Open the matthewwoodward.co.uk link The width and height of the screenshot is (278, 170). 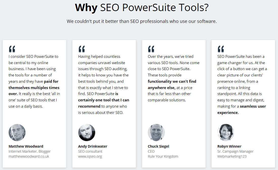point(29,156)
